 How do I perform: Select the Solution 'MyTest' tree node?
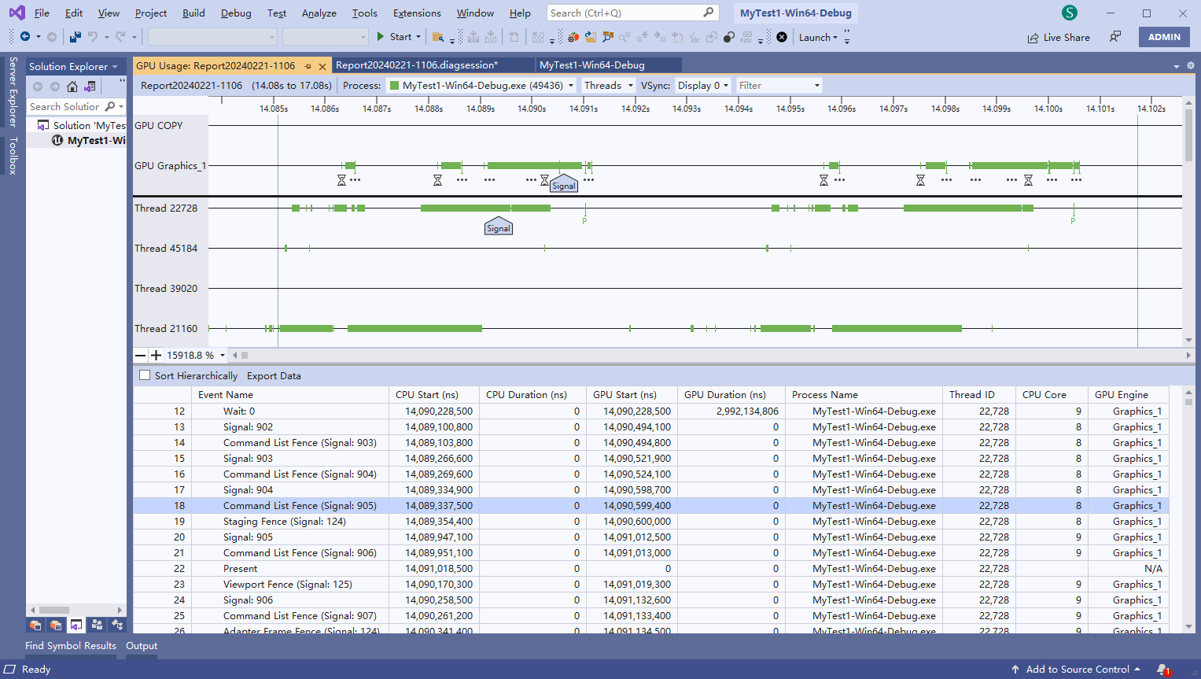tap(82, 125)
